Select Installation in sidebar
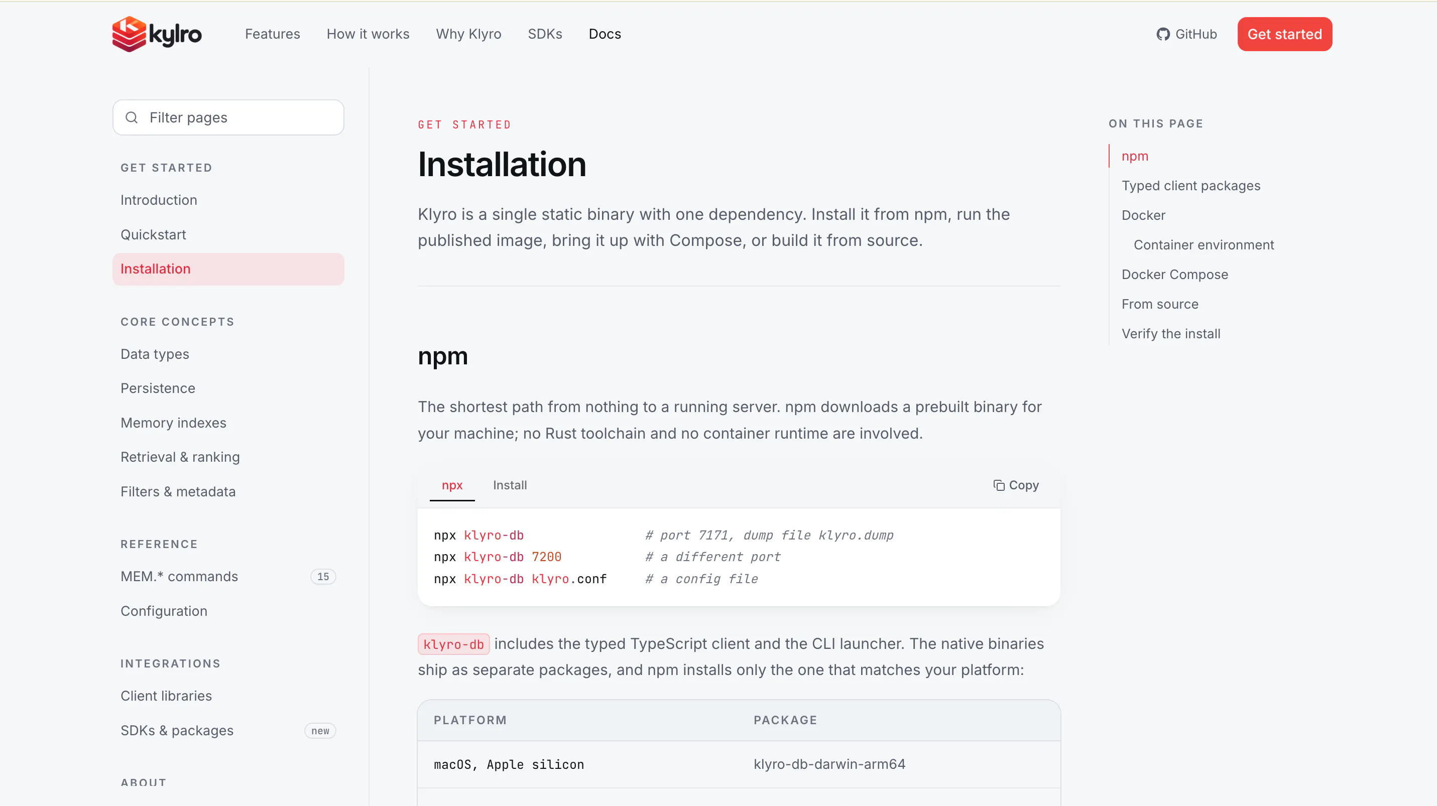Screen dimensions: 1437x806 pos(228,269)
